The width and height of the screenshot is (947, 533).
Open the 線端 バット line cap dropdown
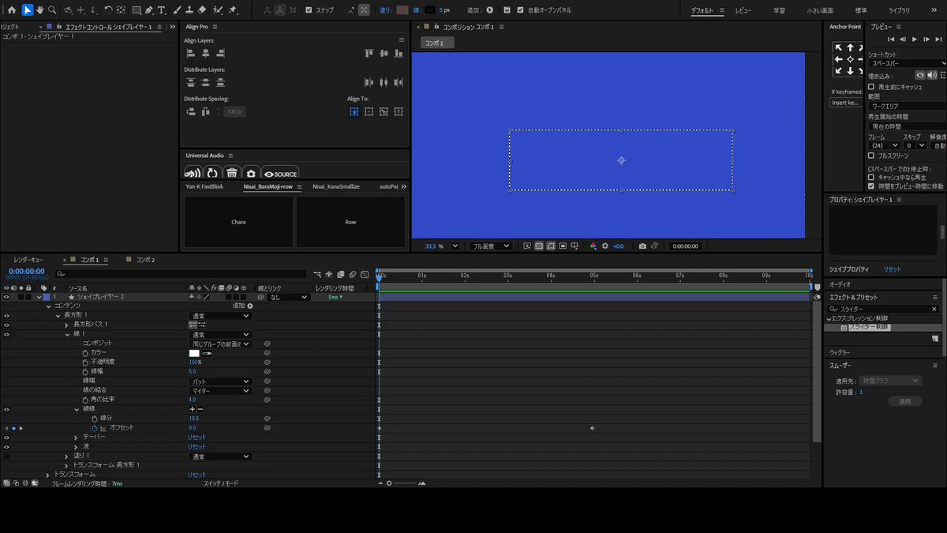[x=220, y=381]
